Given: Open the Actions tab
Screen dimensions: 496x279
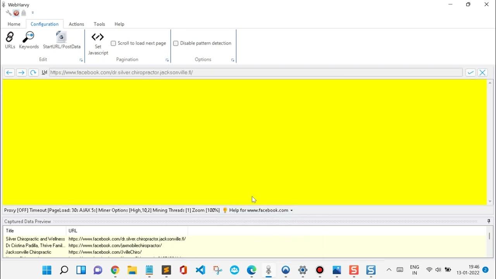Looking at the screenshot, I should click(76, 24).
